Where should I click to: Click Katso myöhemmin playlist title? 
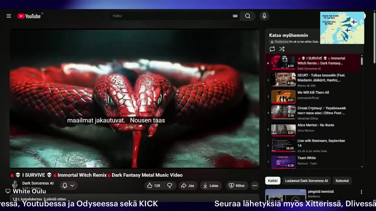click(x=288, y=35)
